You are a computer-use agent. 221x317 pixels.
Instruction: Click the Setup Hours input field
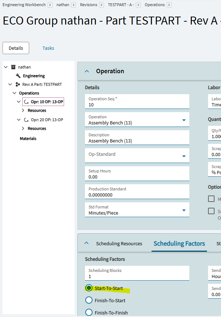pos(138,177)
